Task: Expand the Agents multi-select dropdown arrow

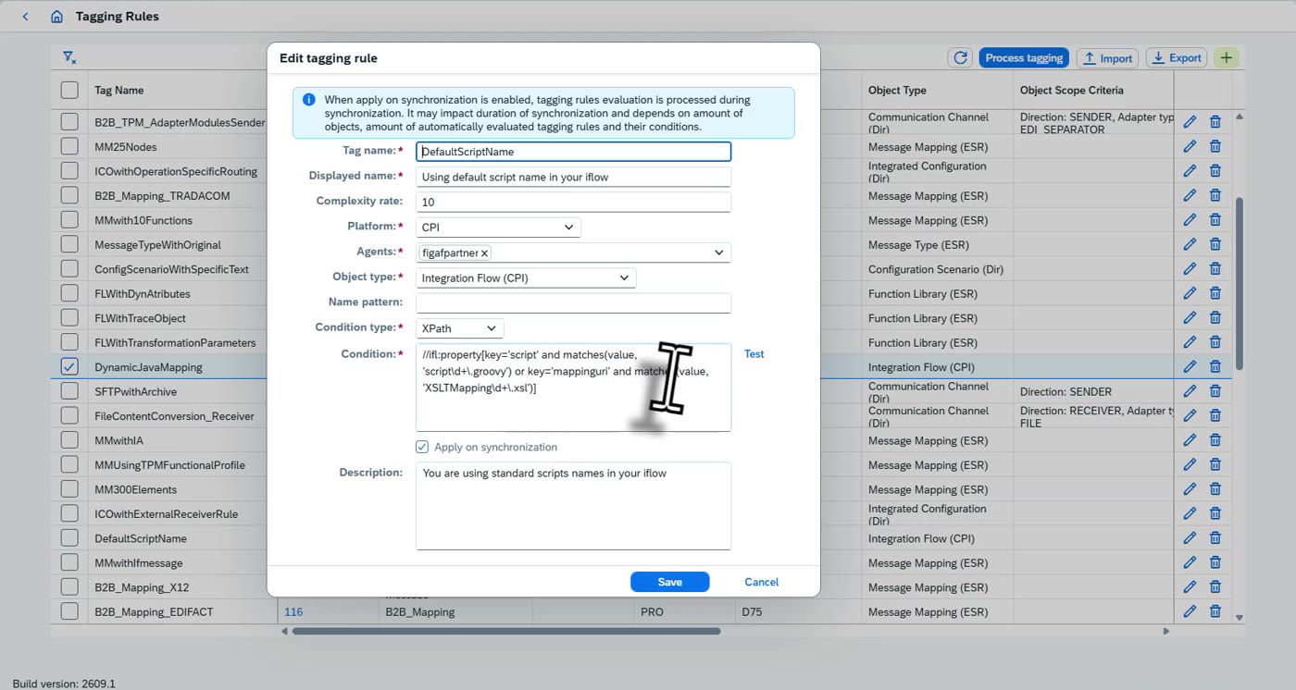Action: (718, 253)
